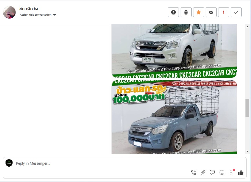Mark conversation done with checkmark button
This screenshot has width=251, height=182.
coord(236,12)
